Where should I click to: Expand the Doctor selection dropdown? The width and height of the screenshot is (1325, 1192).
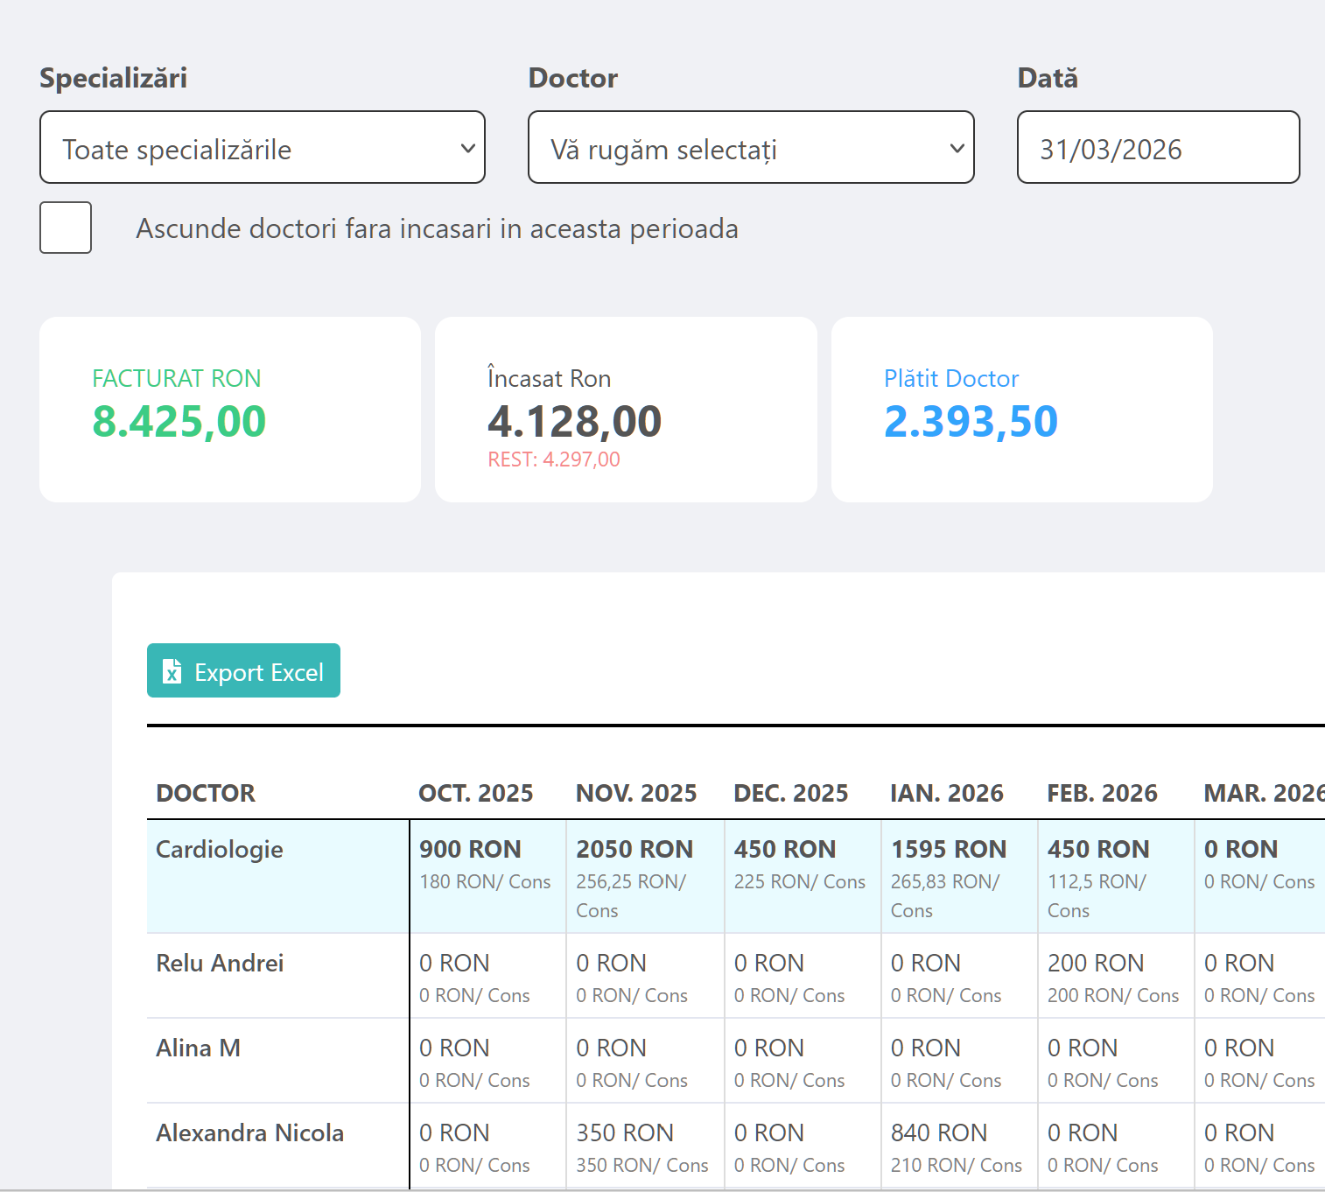pos(751,148)
